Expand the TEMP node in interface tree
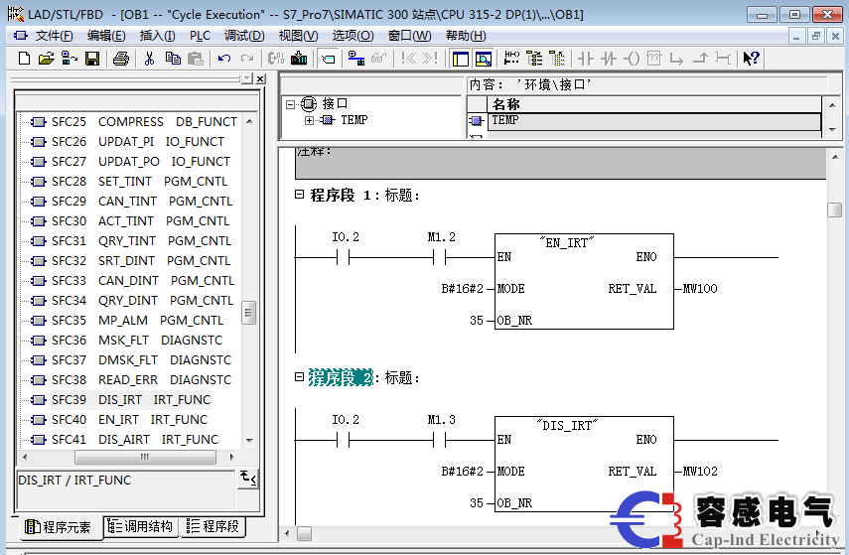This screenshot has height=555, width=849. [309, 120]
